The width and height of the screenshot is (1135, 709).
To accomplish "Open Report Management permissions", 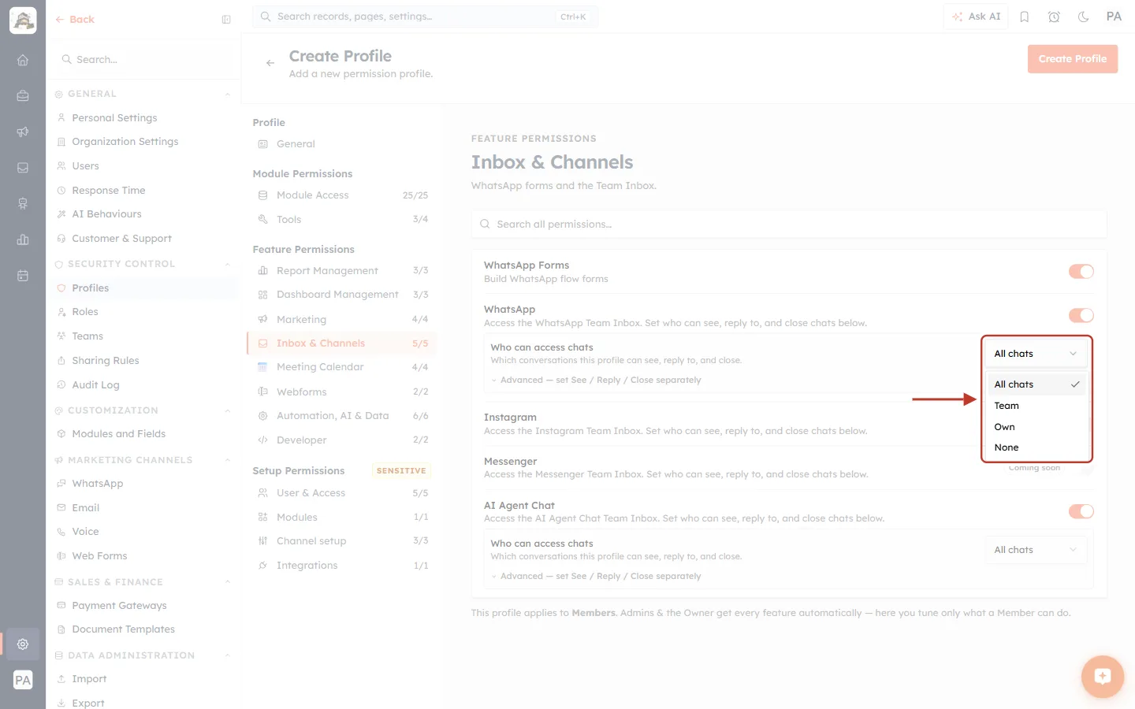I will coord(341,271).
